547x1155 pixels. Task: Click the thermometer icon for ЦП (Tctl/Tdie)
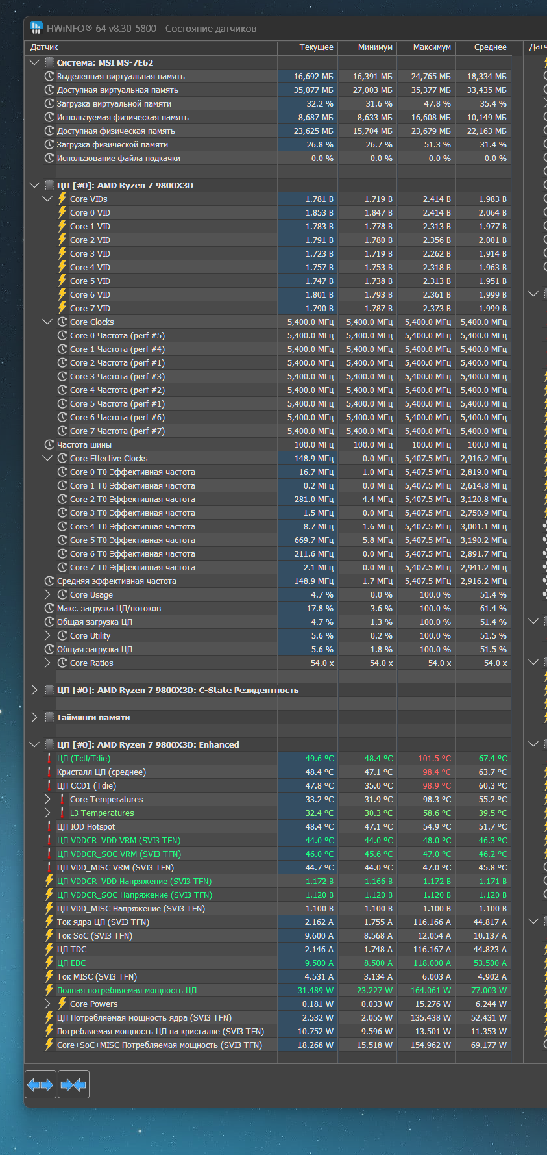(49, 758)
